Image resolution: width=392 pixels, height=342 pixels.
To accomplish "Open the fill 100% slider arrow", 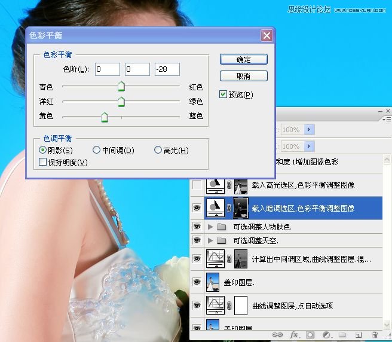I will point(310,146).
